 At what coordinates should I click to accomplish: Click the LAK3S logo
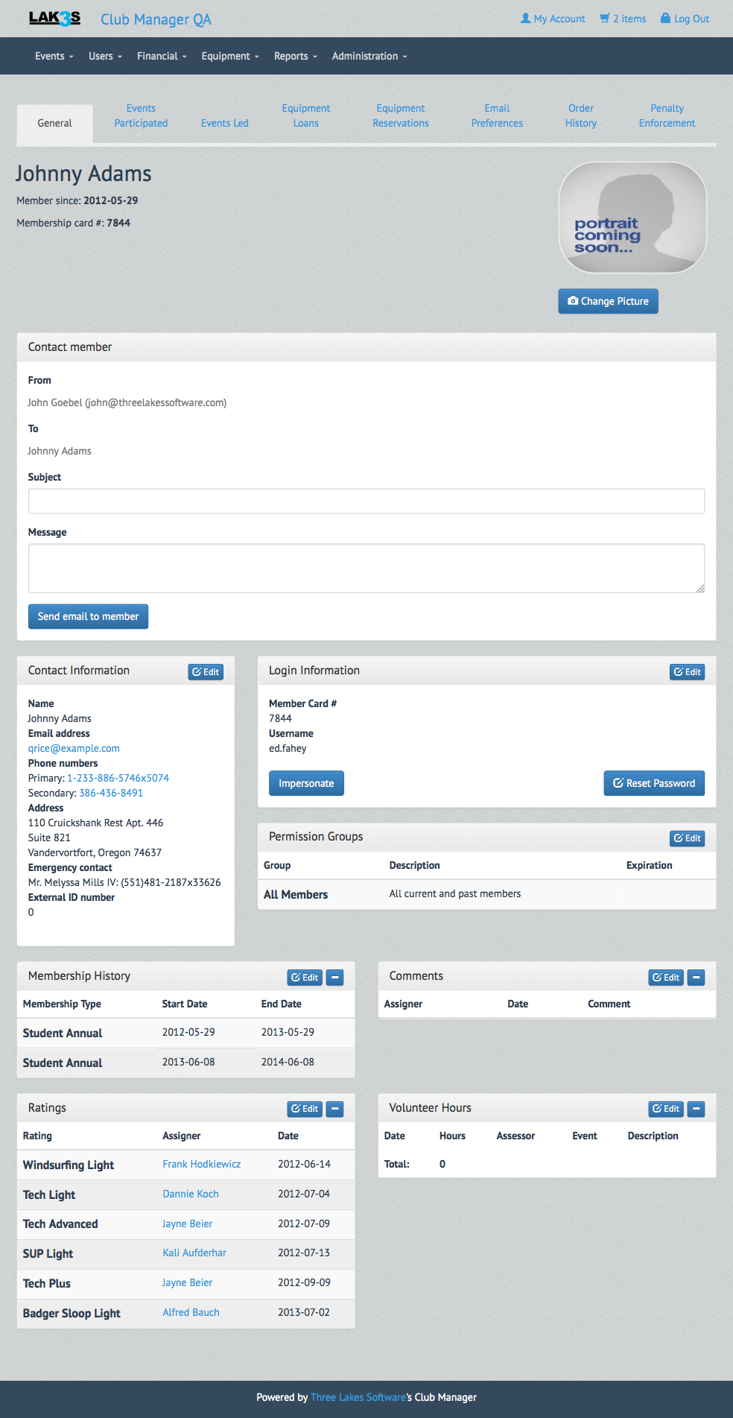pyautogui.click(x=54, y=19)
